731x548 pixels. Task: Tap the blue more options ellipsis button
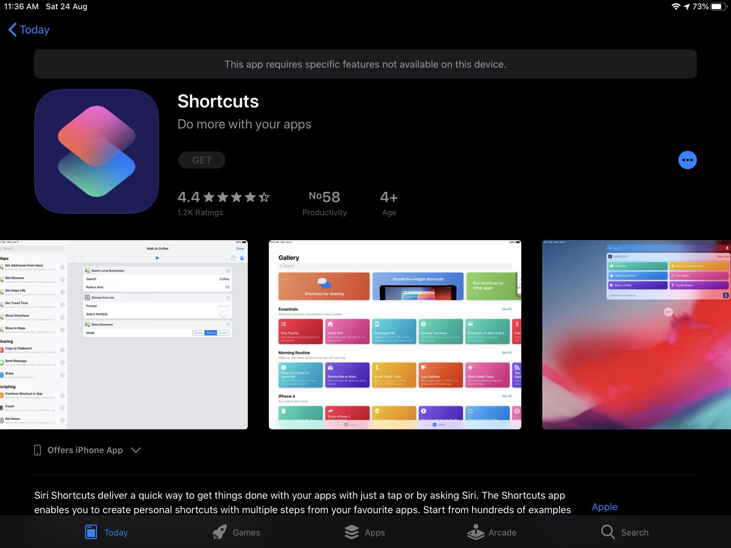tap(687, 160)
